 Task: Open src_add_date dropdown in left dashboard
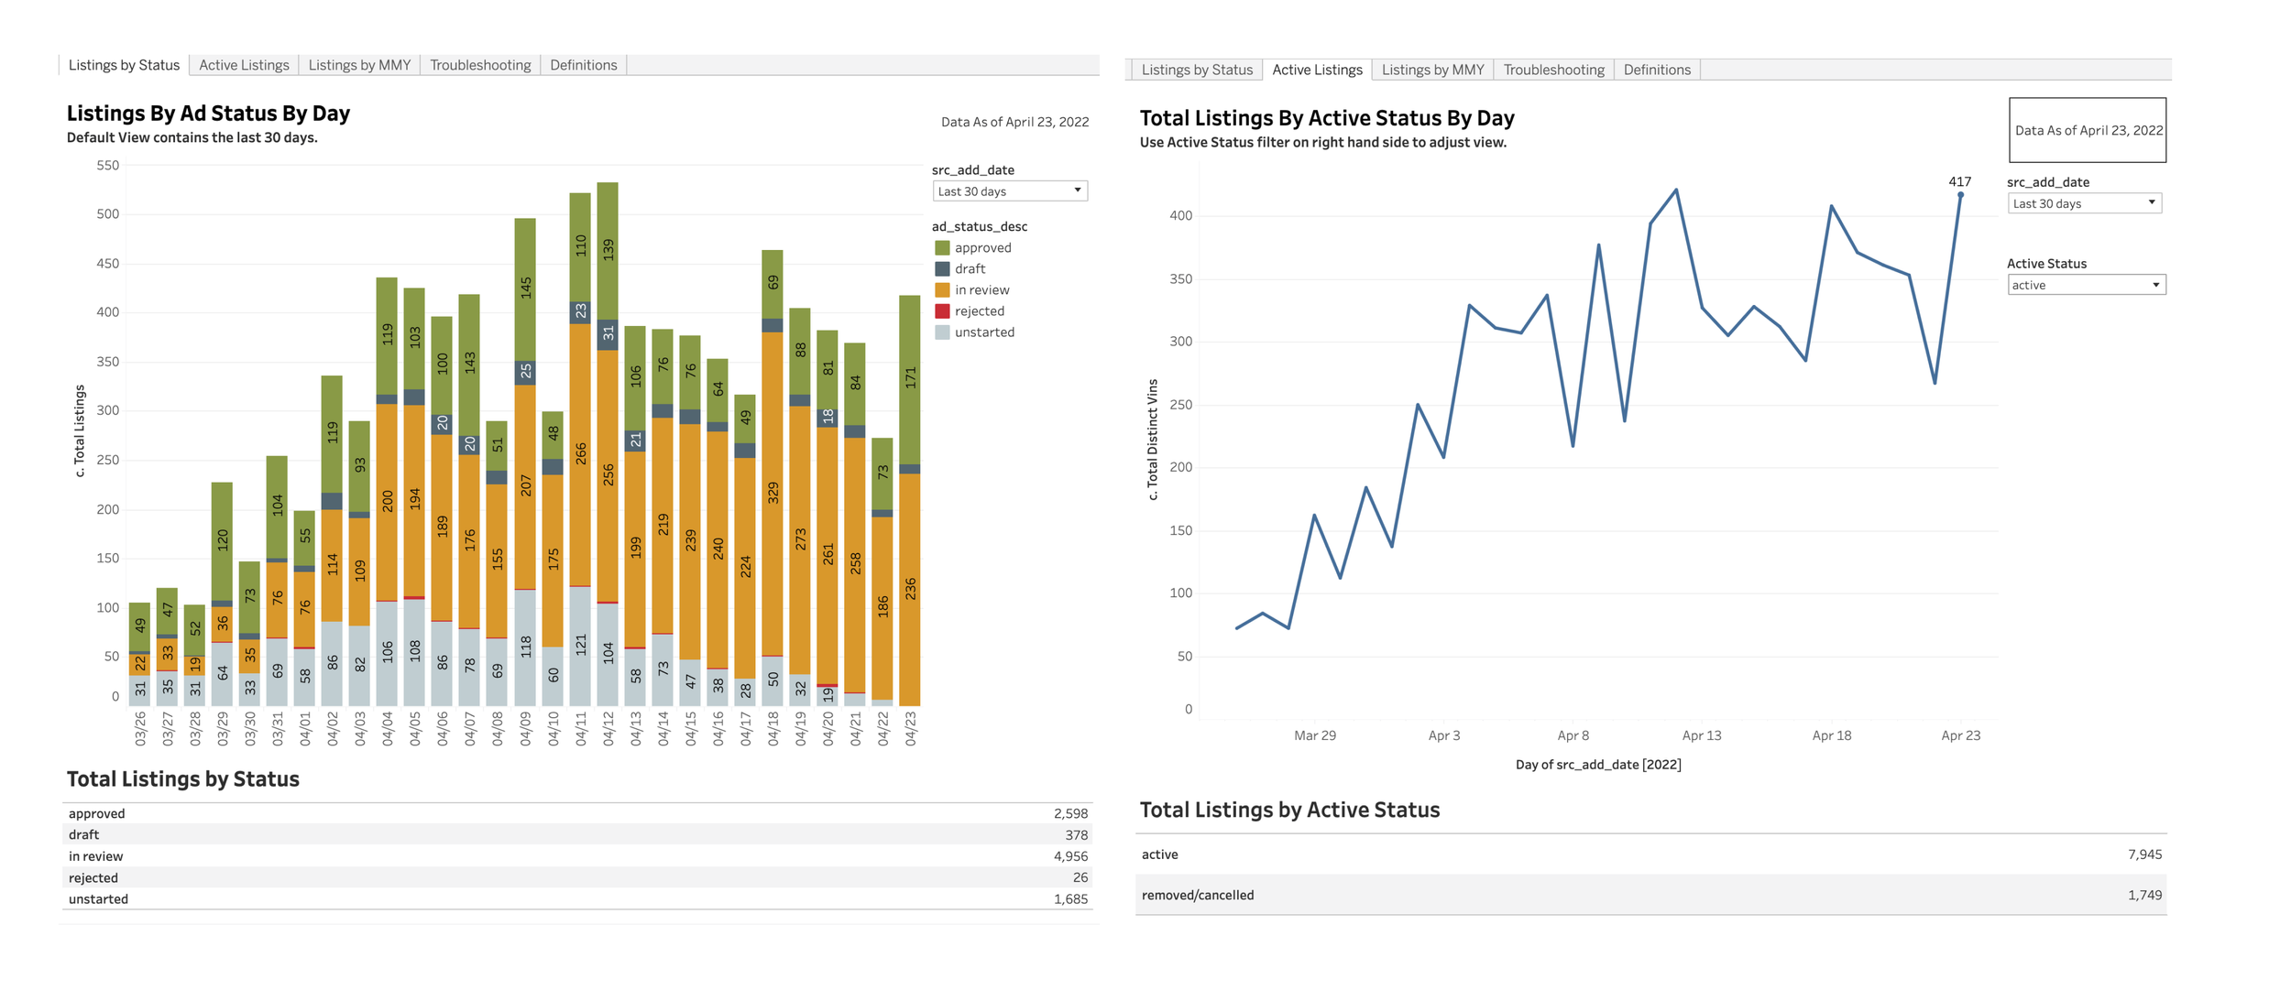(1010, 191)
